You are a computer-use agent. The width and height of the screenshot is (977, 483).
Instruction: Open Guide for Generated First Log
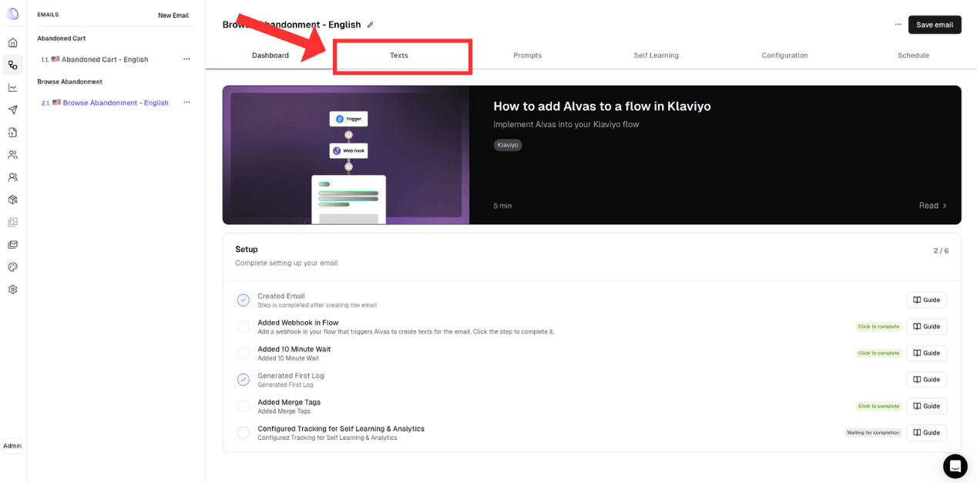click(x=926, y=380)
